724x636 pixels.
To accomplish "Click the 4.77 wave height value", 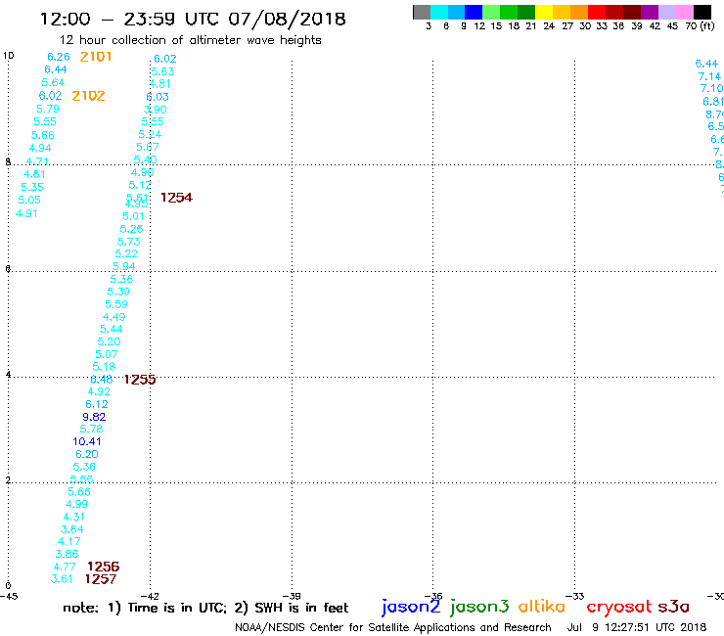I will point(65,567).
